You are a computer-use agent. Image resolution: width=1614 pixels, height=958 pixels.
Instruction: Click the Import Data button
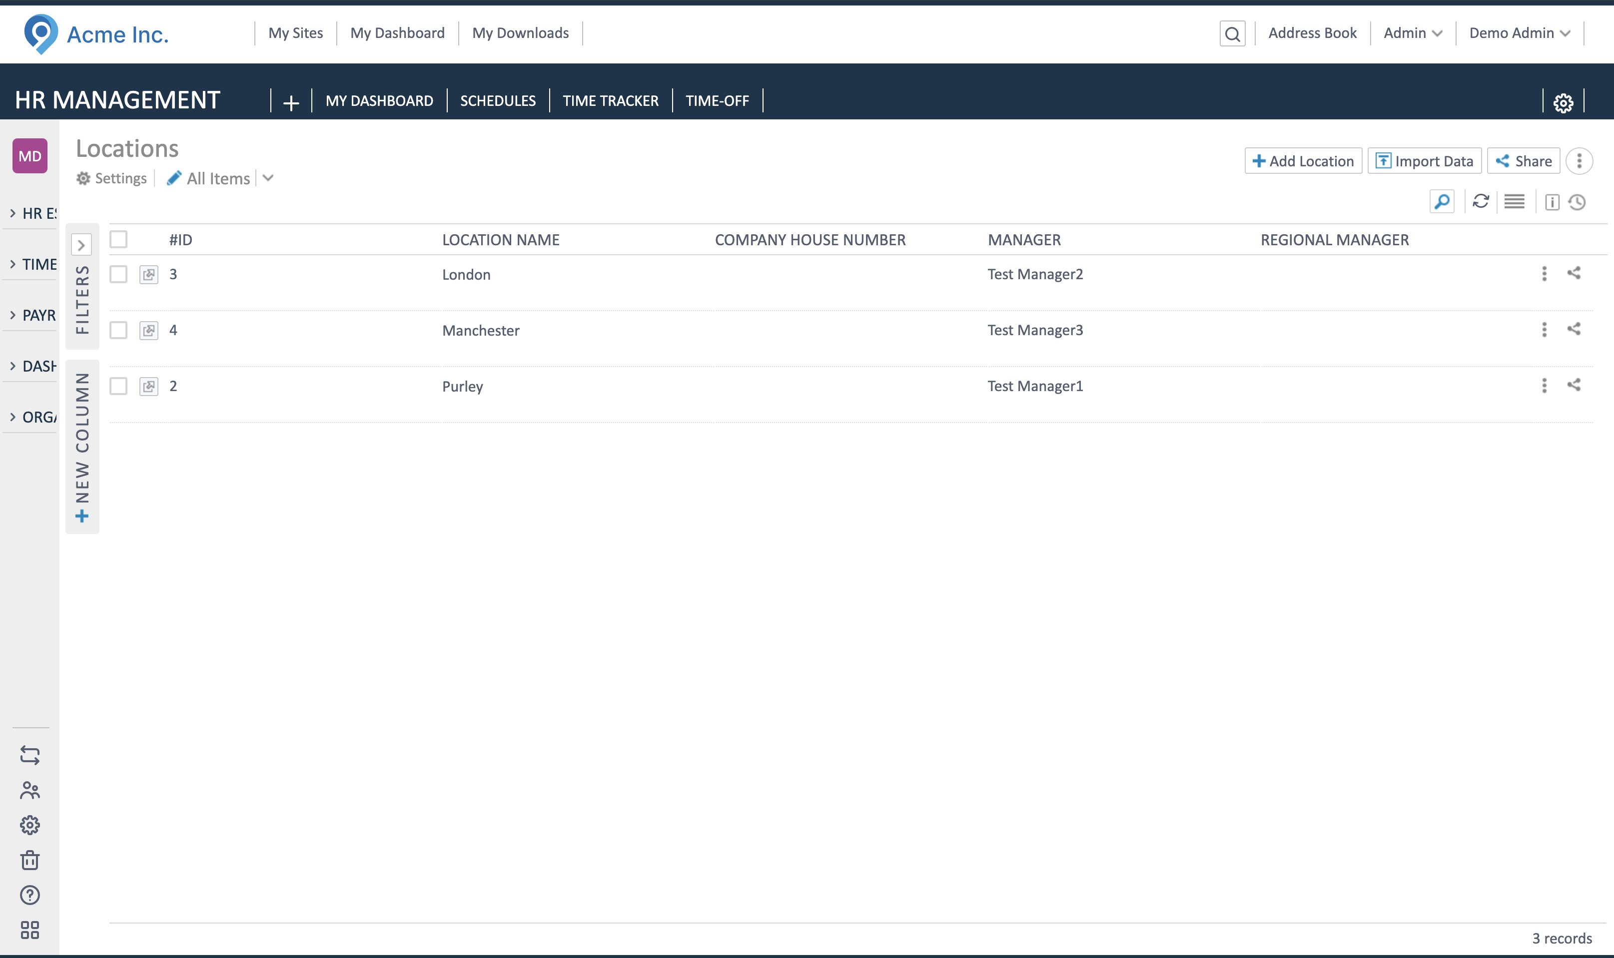point(1424,161)
